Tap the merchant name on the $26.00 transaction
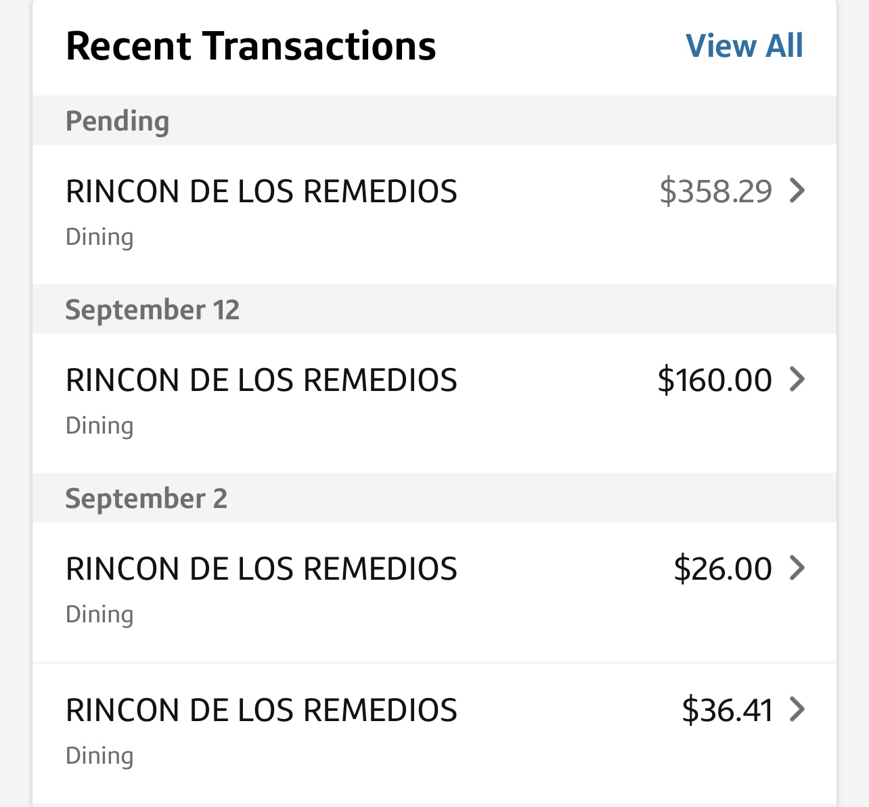 (x=261, y=569)
